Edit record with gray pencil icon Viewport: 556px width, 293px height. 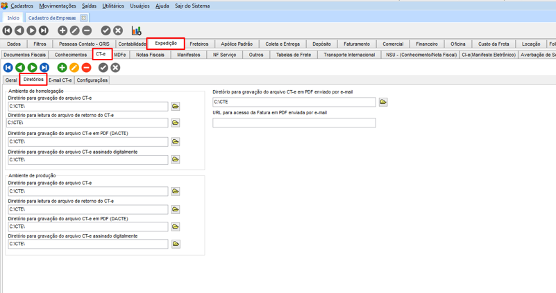(x=74, y=30)
